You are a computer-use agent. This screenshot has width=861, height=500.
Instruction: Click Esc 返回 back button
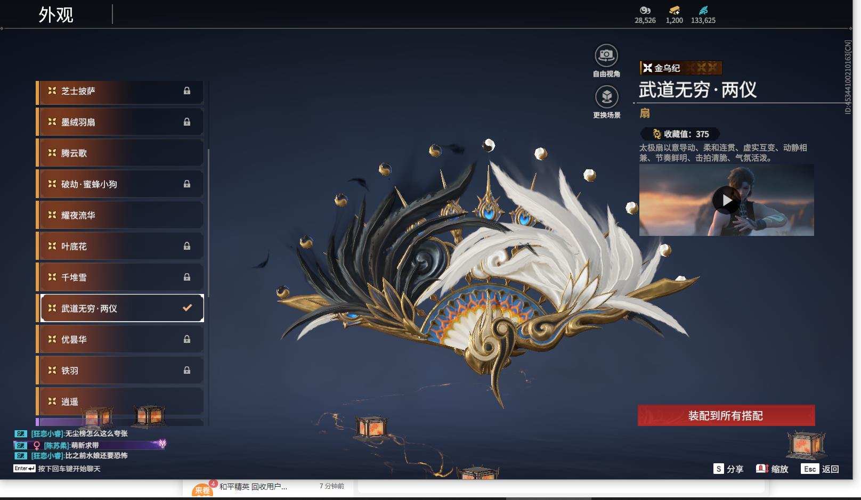pos(821,469)
